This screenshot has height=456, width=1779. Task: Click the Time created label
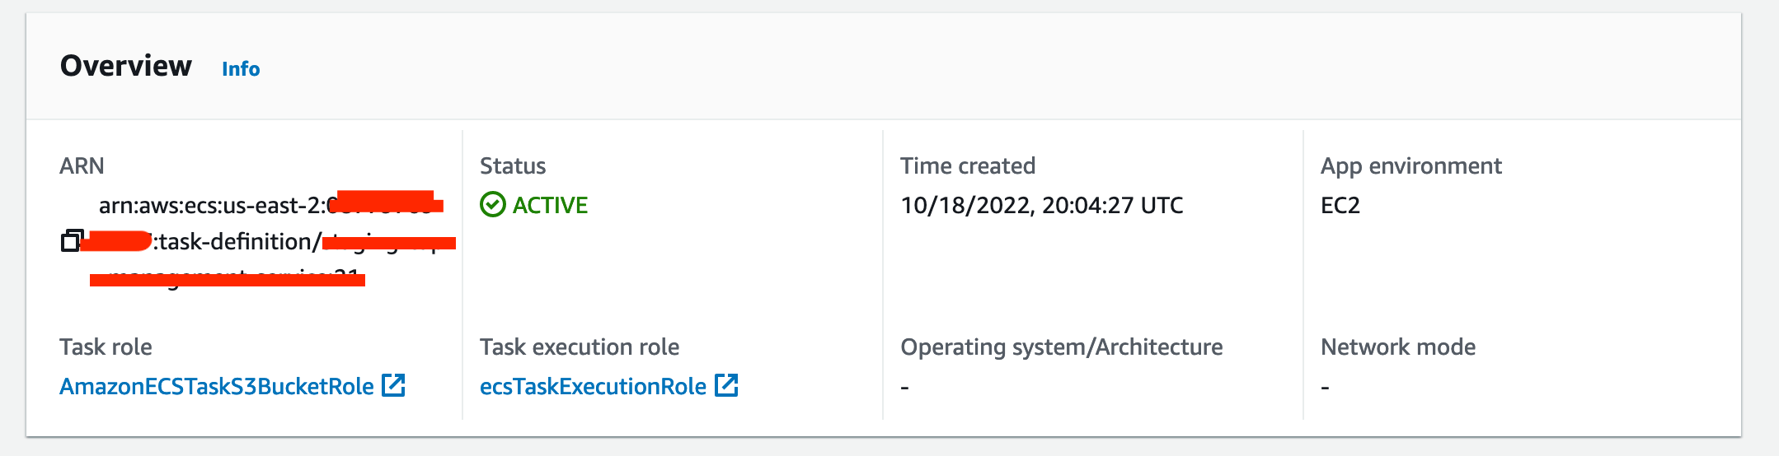tap(967, 166)
